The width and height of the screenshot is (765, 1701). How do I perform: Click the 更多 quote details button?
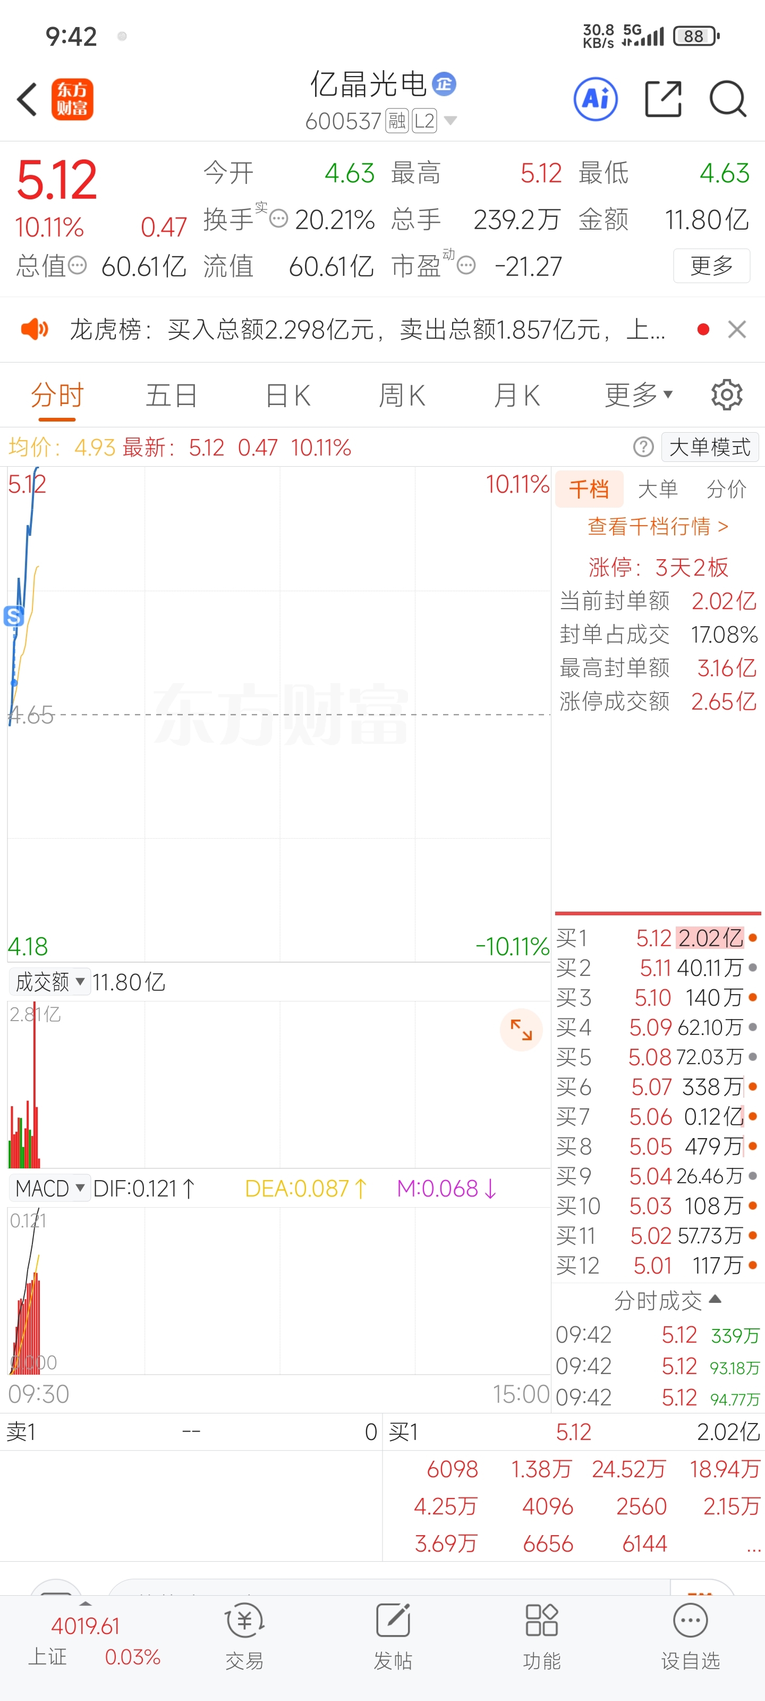[x=711, y=265]
